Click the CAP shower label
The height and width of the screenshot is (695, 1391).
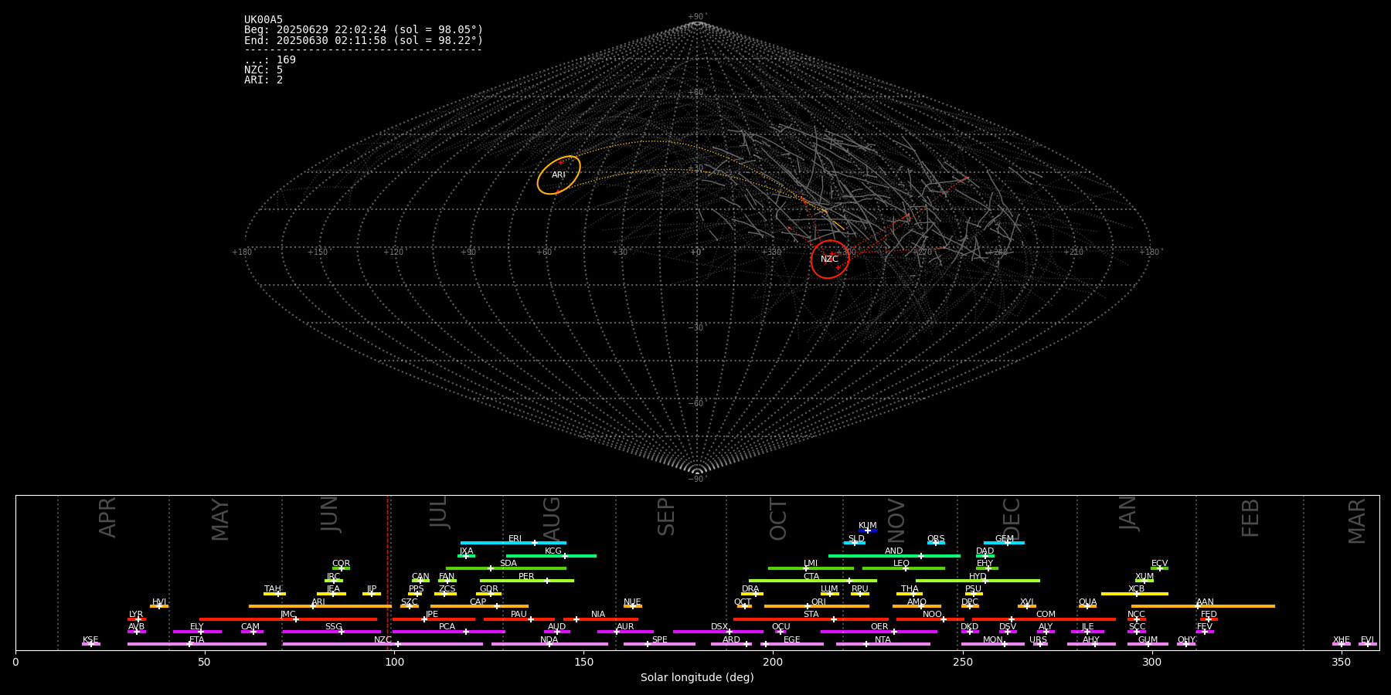tap(478, 602)
